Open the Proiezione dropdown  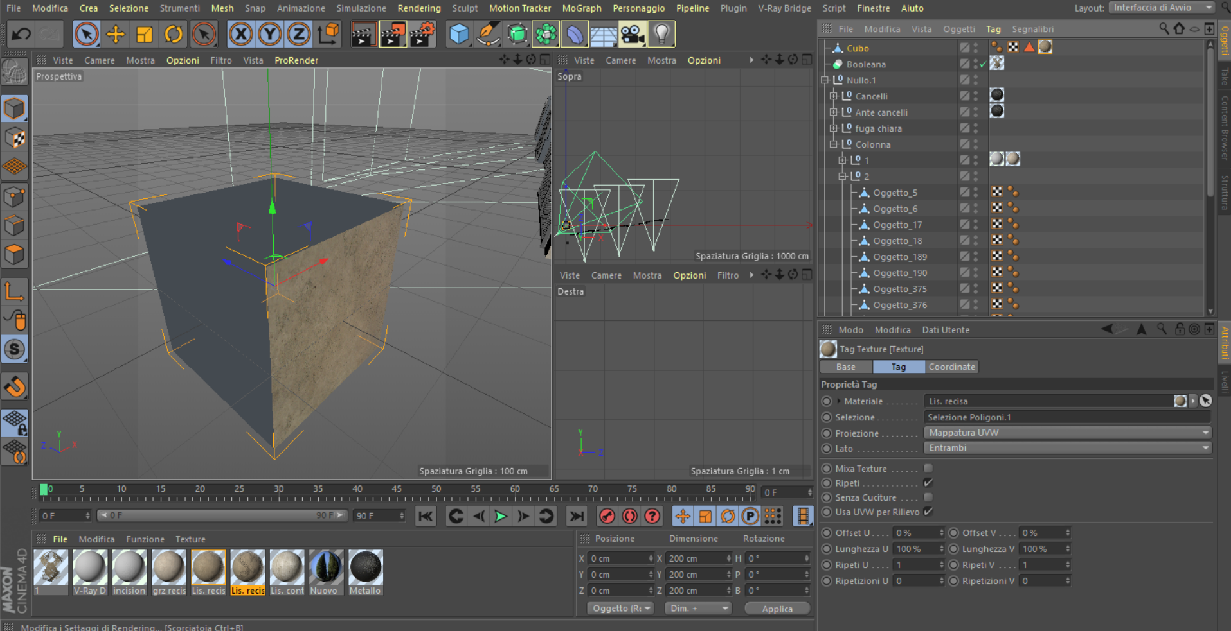tap(1067, 433)
